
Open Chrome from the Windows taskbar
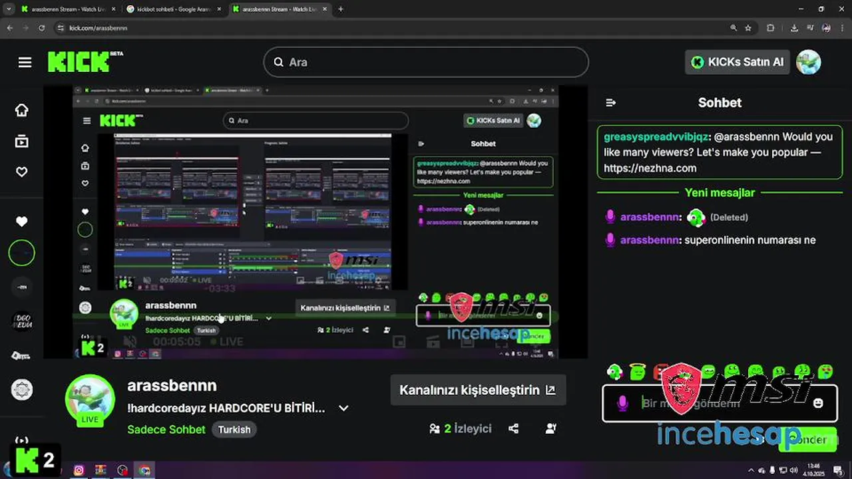point(144,470)
